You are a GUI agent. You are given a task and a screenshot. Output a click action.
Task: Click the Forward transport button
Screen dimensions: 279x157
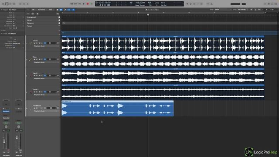75,4
